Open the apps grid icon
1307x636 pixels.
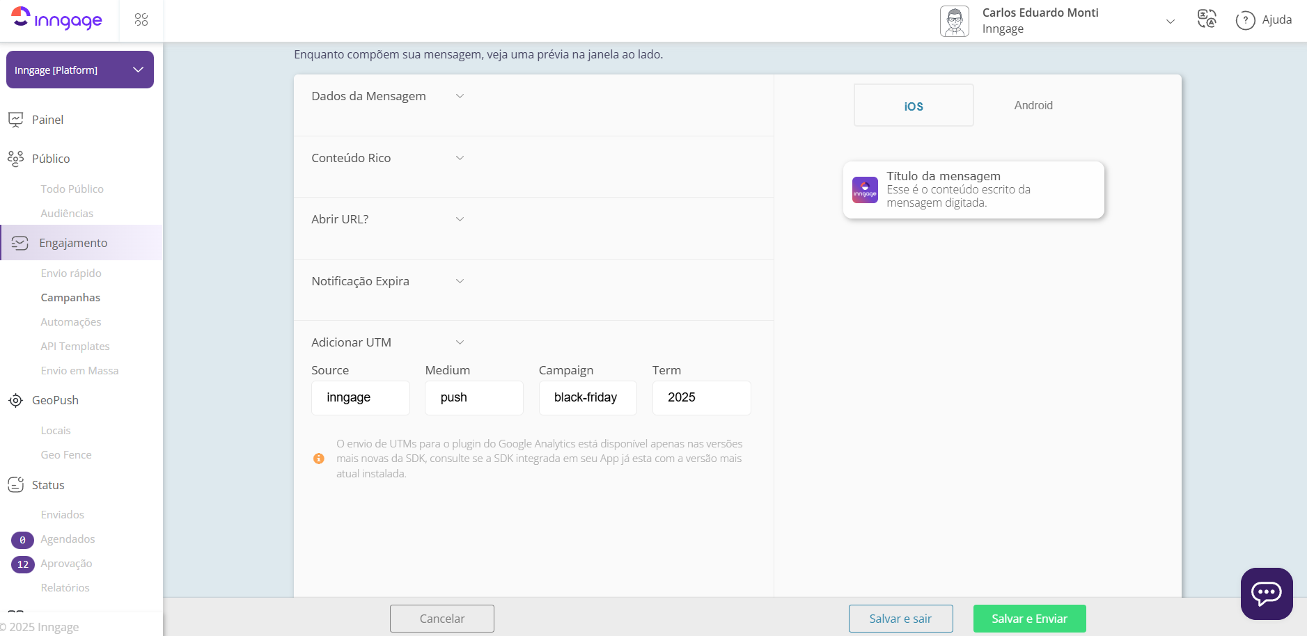[141, 19]
